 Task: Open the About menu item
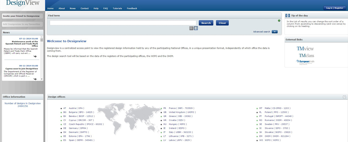pyautogui.click(x=62, y=8)
